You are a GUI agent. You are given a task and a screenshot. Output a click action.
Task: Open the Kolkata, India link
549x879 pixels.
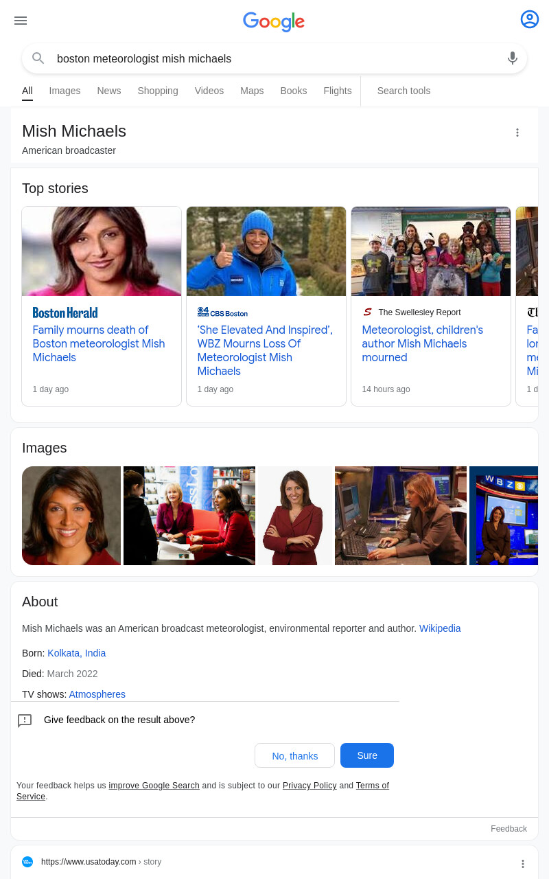tap(77, 653)
